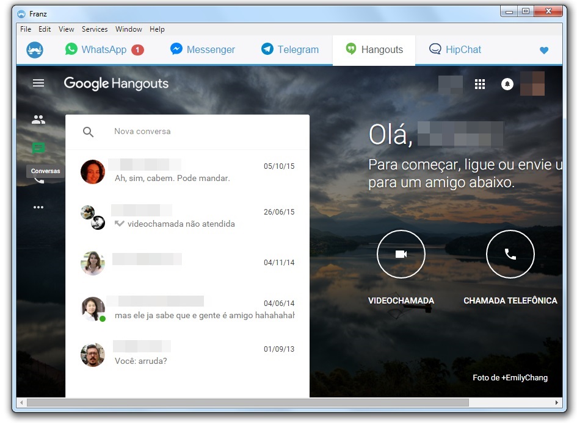This screenshot has width=577, height=423.
Task: Minimize the Franz window
Action: pos(509,12)
